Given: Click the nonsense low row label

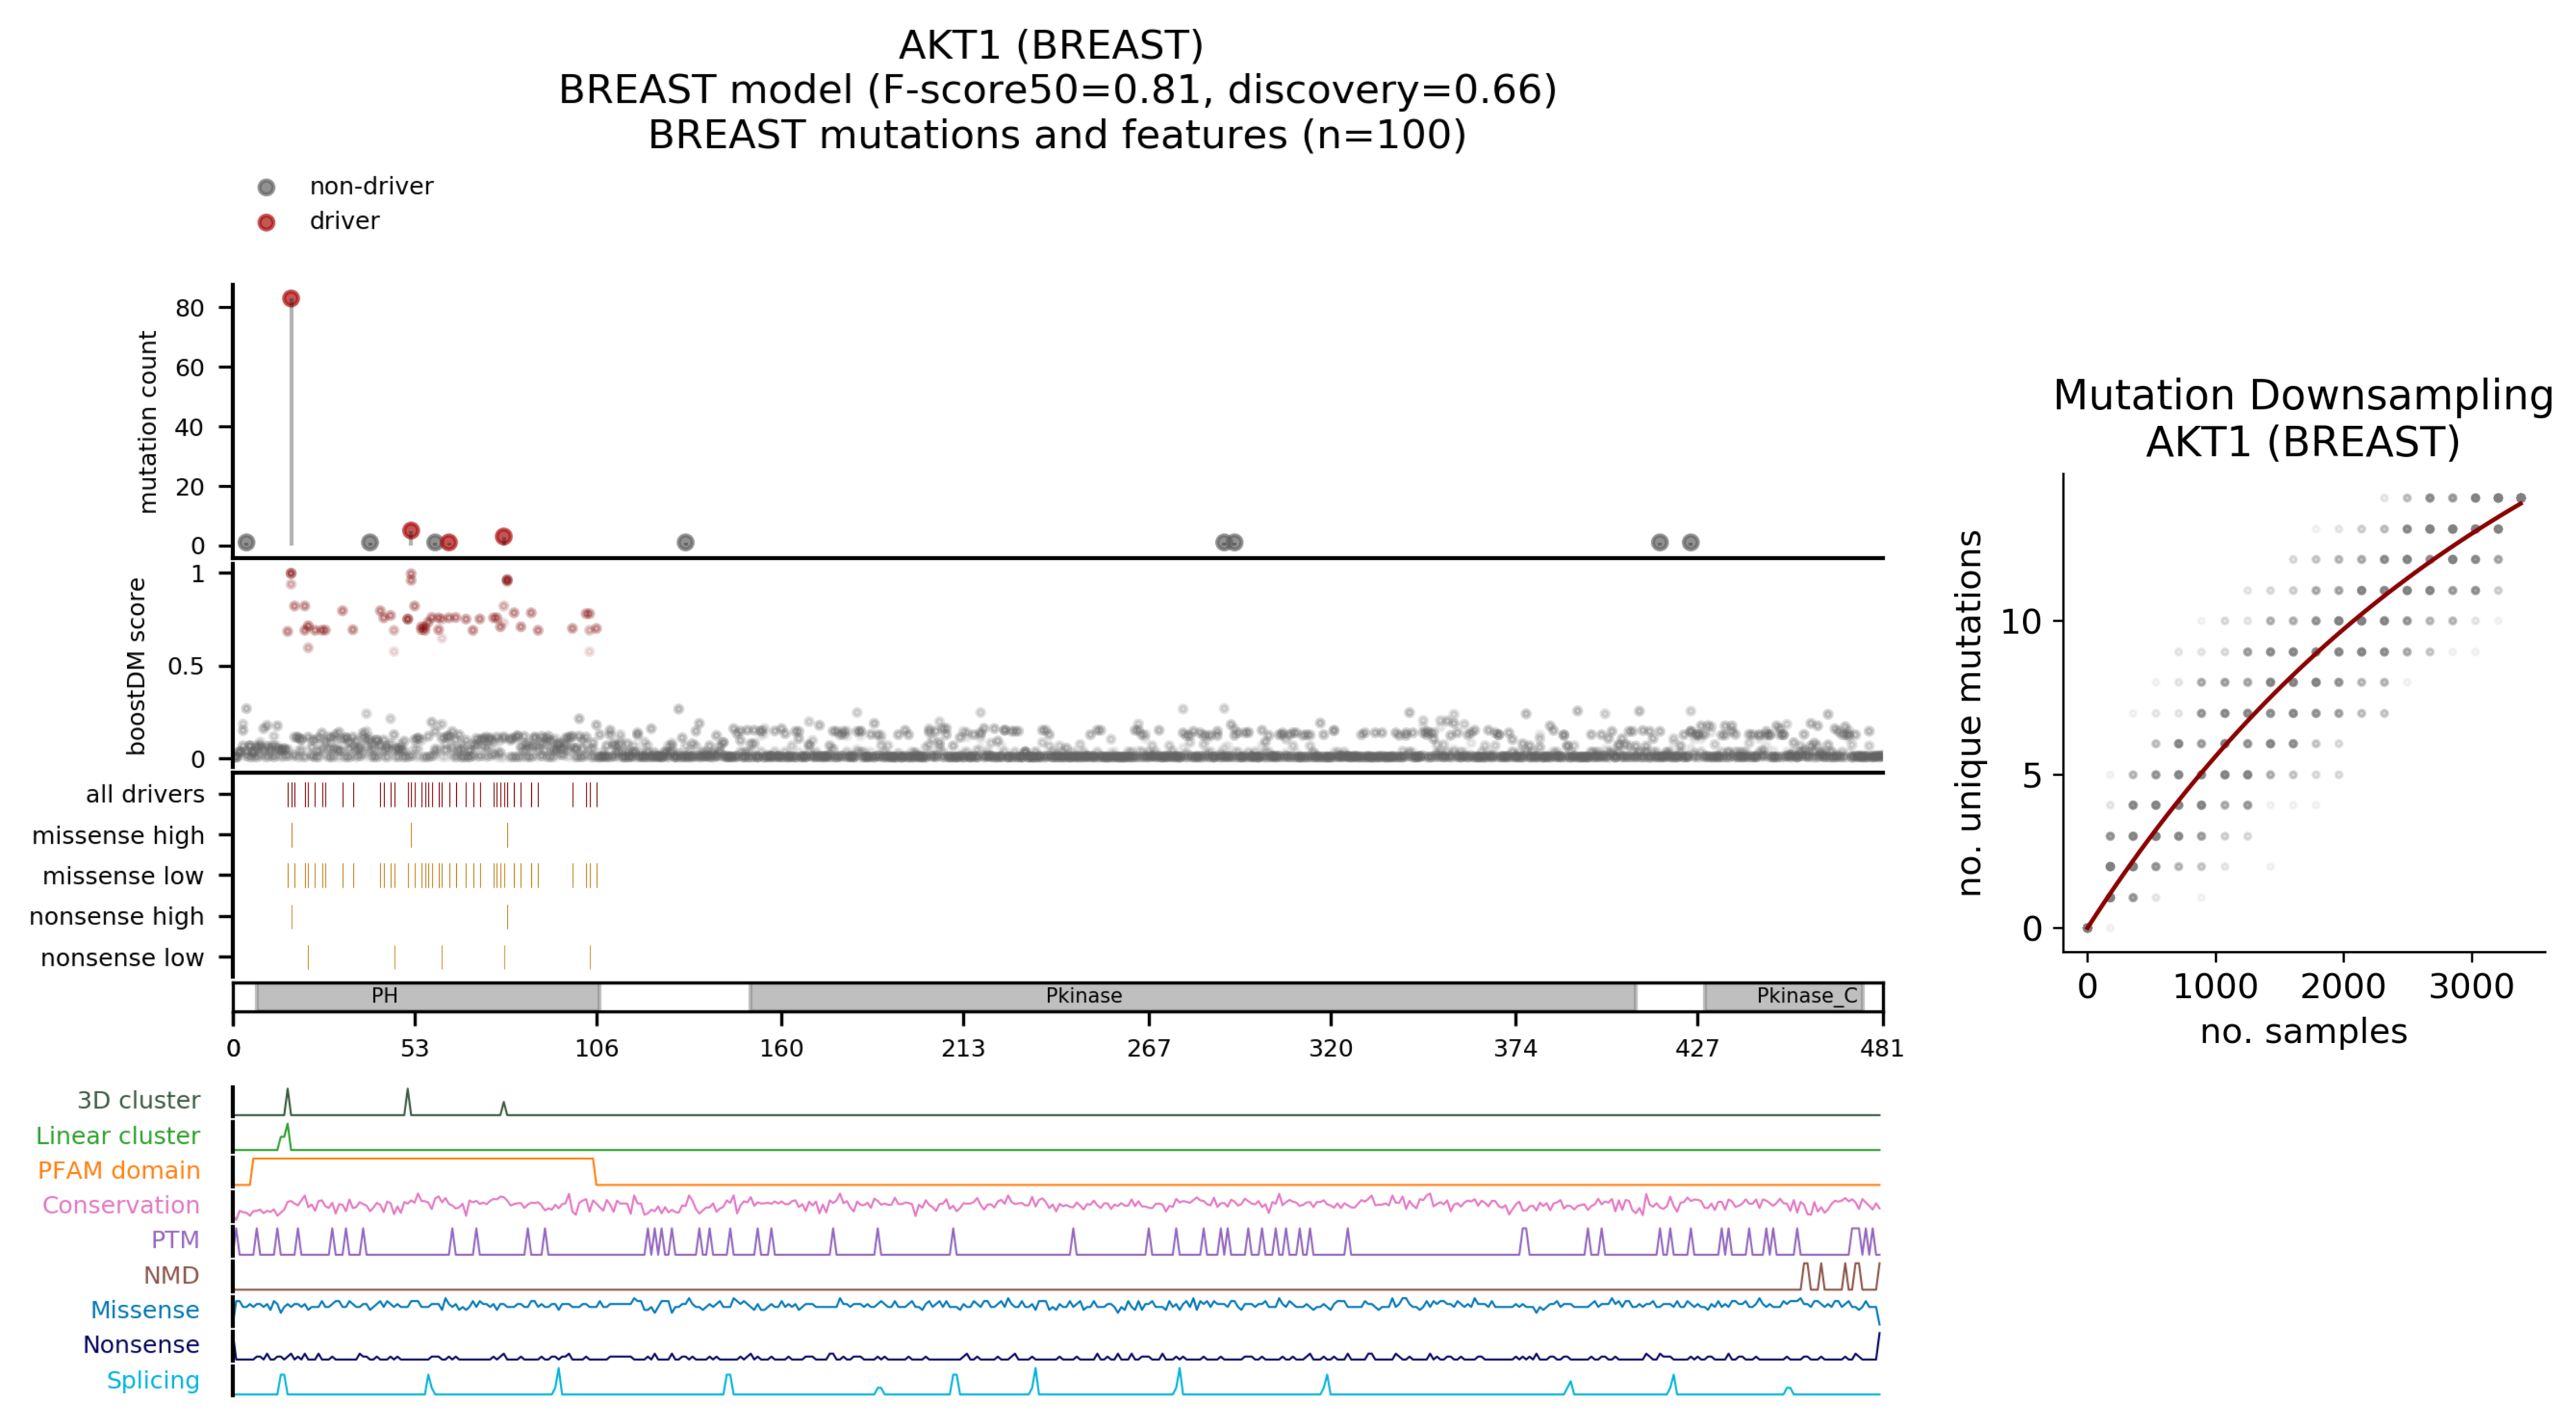Looking at the screenshot, I should point(122,958).
